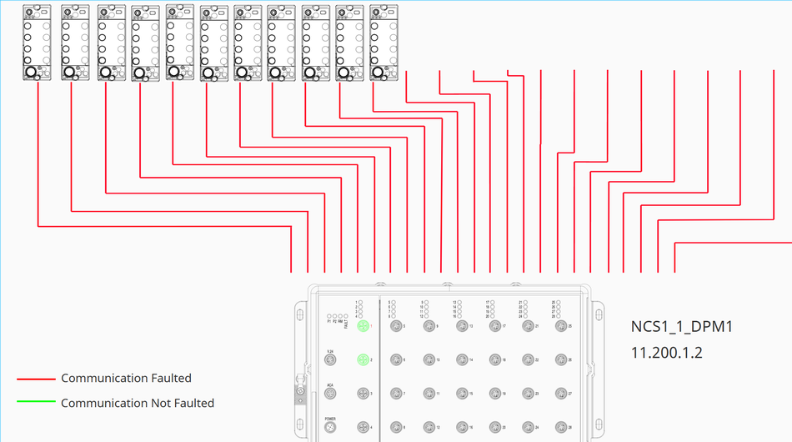The height and width of the screenshot is (442, 792).
Task: Click the red Communication Faulted legend line
Action: pos(35,379)
